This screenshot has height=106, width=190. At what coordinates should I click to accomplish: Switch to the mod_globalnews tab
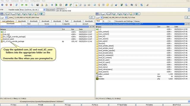pyautogui.click(x=8, y=21)
